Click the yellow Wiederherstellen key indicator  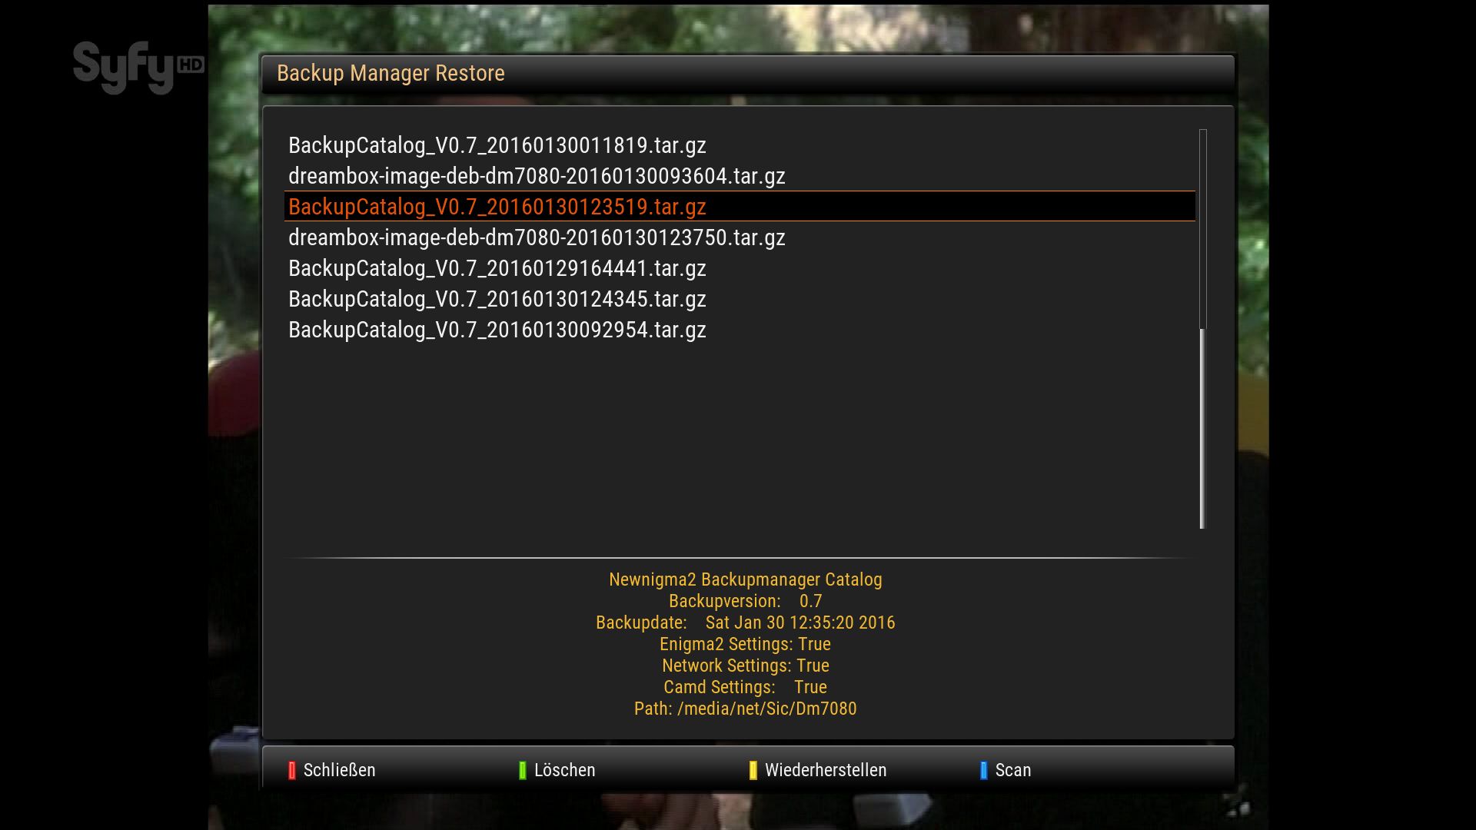point(753,770)
